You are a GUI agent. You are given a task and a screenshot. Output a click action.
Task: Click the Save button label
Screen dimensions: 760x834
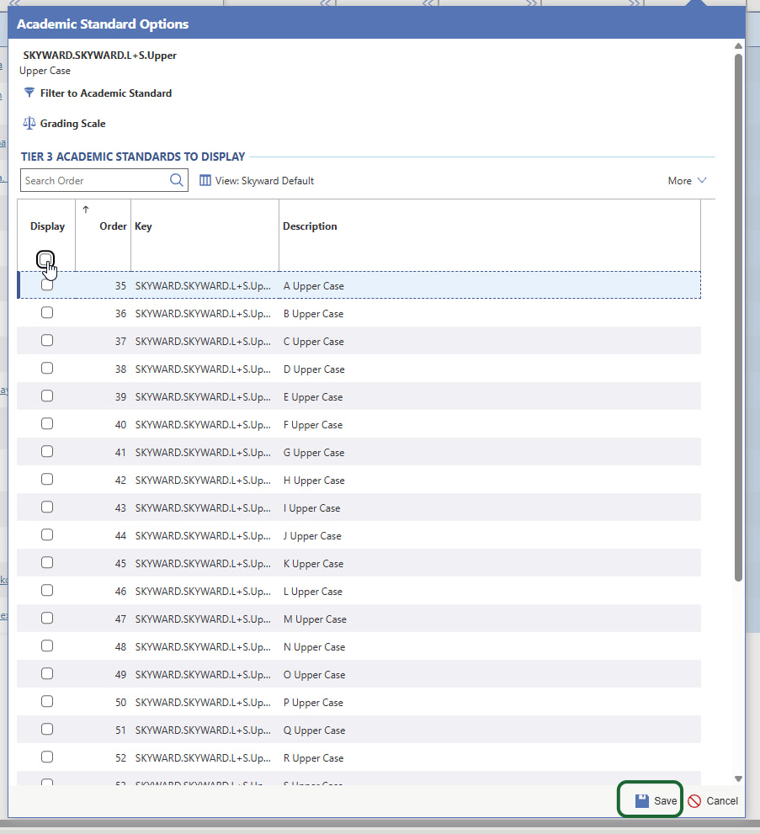[x=666, y=801]
